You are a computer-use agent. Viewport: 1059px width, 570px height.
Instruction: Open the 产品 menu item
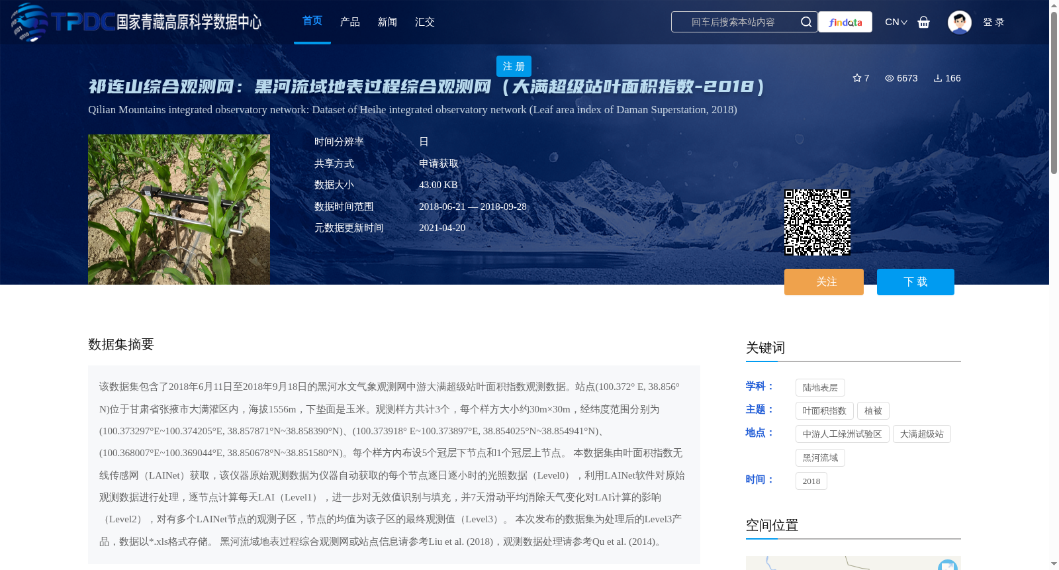click(x=350, y=22)
